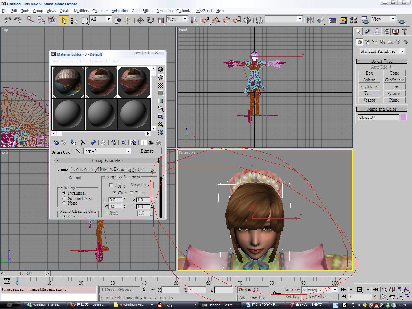Toggle Material Editor backlight icon

[160, 78]
